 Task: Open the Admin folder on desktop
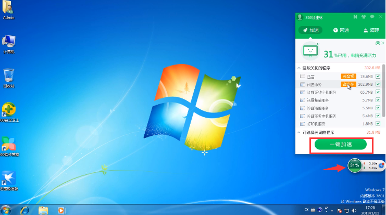[8, 10]
